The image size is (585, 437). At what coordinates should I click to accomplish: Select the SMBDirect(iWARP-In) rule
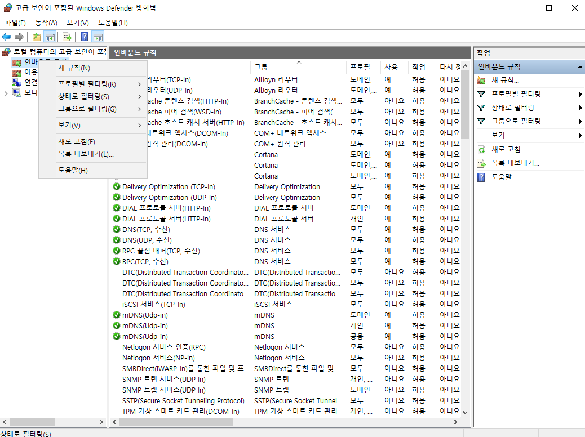185,368
